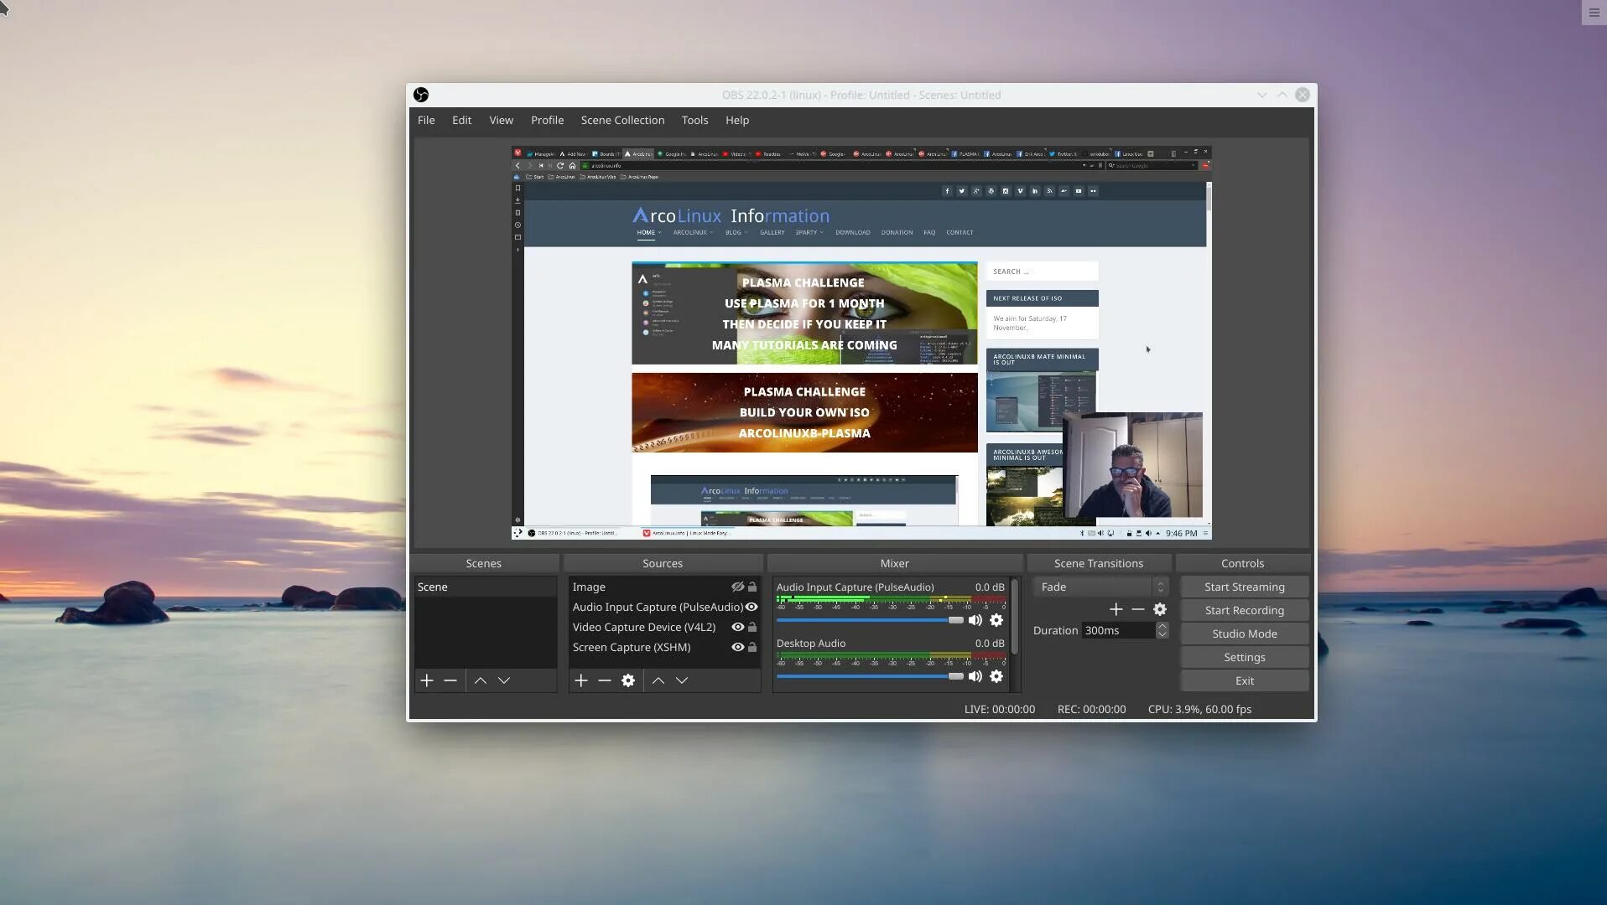The height and width of the screenshot is (905, 1607).
Task: Open the File menu
Action: pyautogui.click(x=426, y=120)
